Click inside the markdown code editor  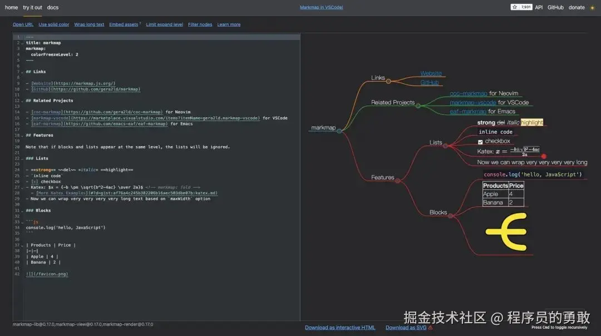pos(139,139)
